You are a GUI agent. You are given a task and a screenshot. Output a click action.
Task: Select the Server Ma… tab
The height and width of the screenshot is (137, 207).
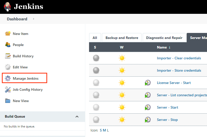[x=197, y=38]
